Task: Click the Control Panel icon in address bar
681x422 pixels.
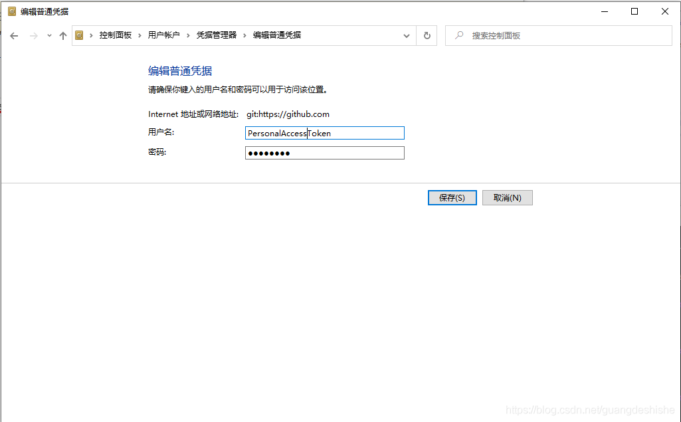Action: pos(79,35)
